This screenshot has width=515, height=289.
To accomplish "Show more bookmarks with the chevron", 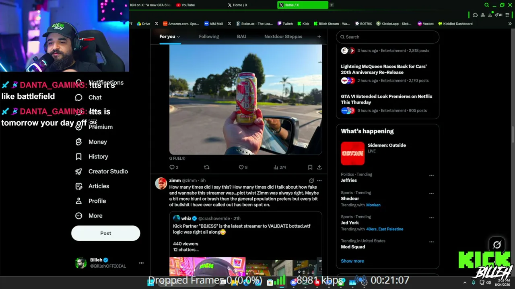I will point(510,24).
